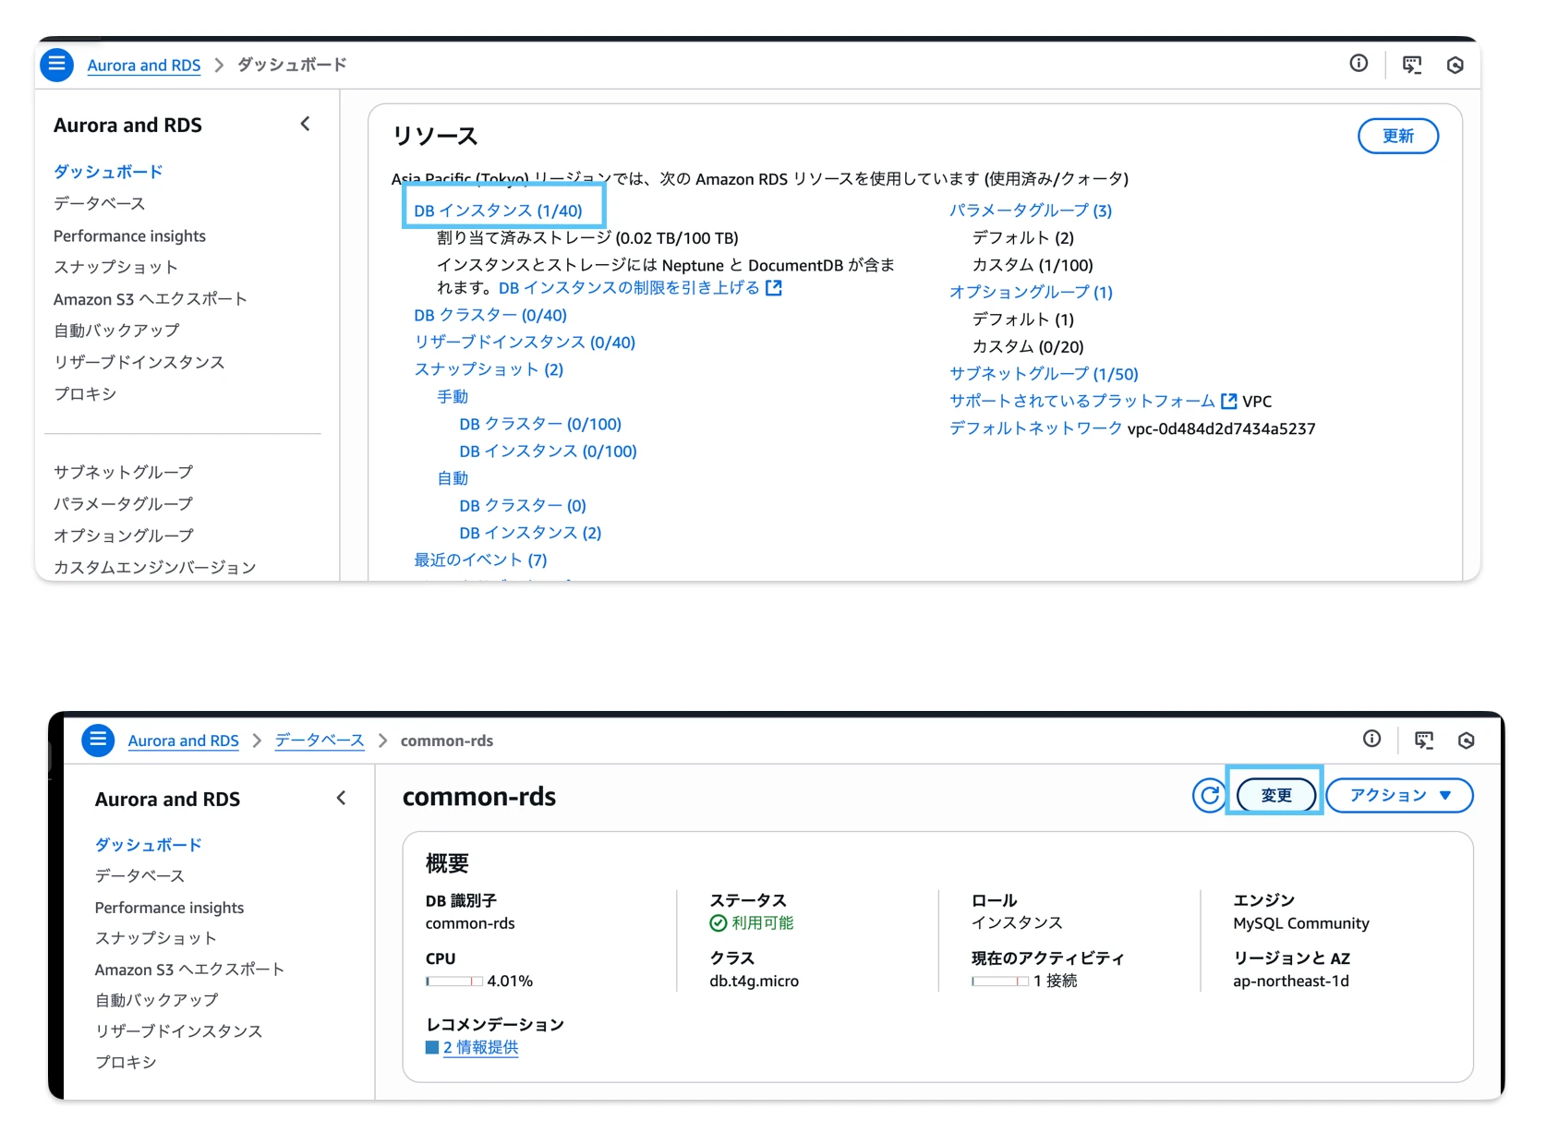Open hamburger menu in common-rds page header
The image size is (1546, 1132).
(x=98, y=741)
